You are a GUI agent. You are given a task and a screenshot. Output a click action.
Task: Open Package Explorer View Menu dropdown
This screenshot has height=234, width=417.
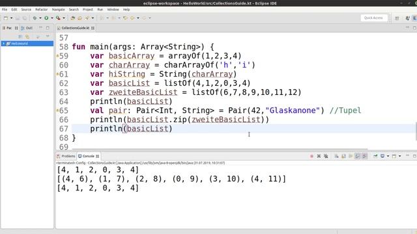coord(48,36)
